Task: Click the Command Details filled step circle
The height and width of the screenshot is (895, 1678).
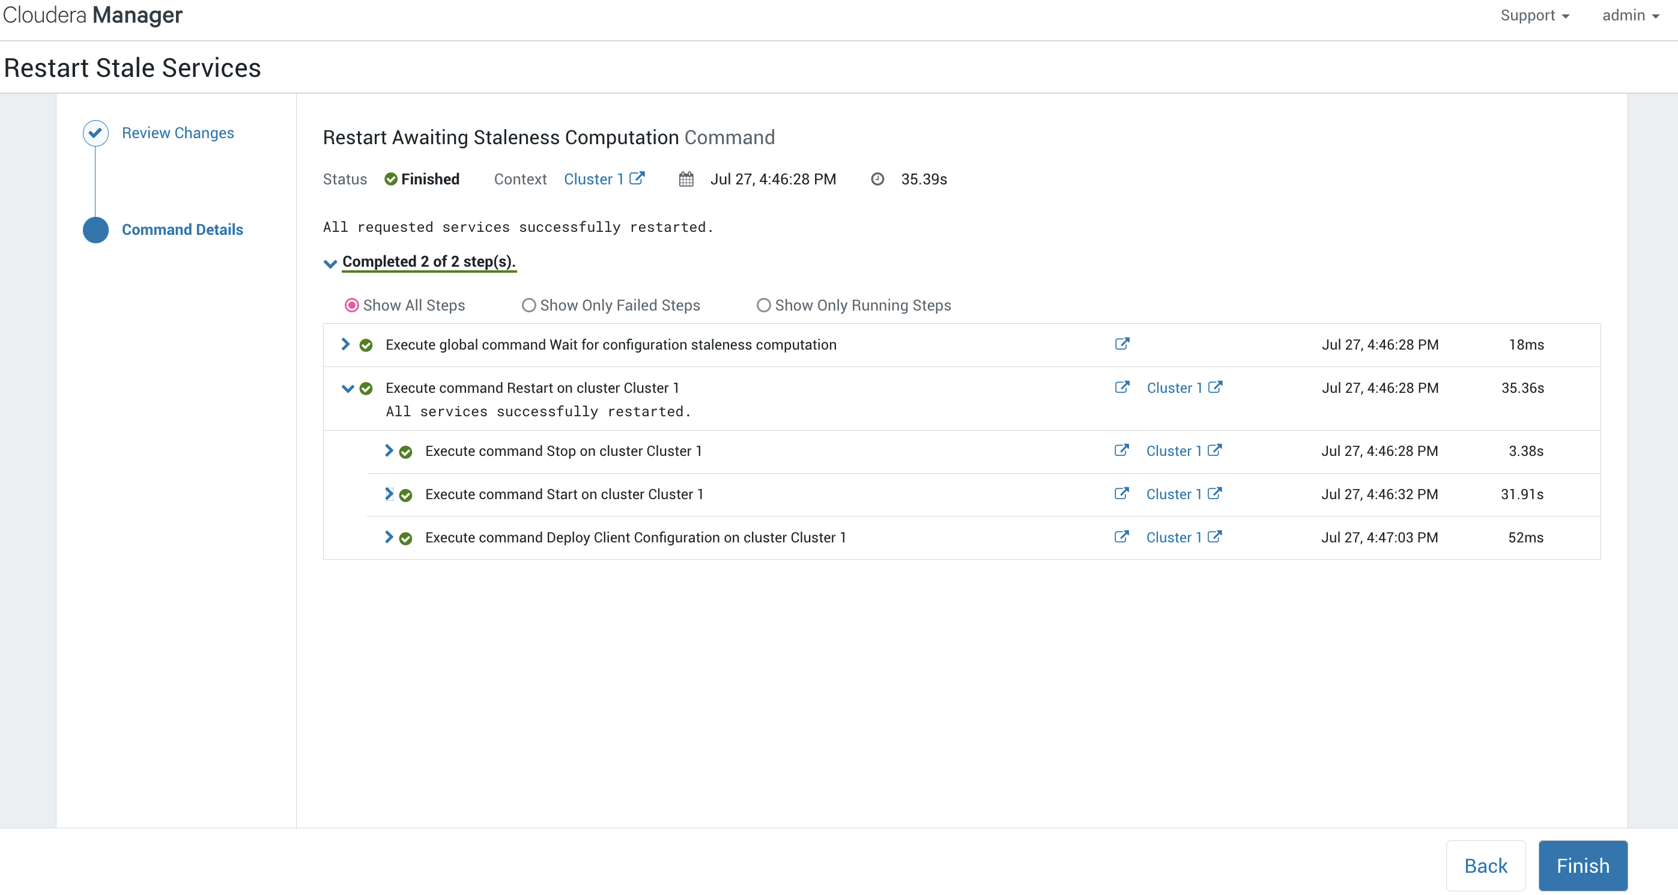Action: 95,230
